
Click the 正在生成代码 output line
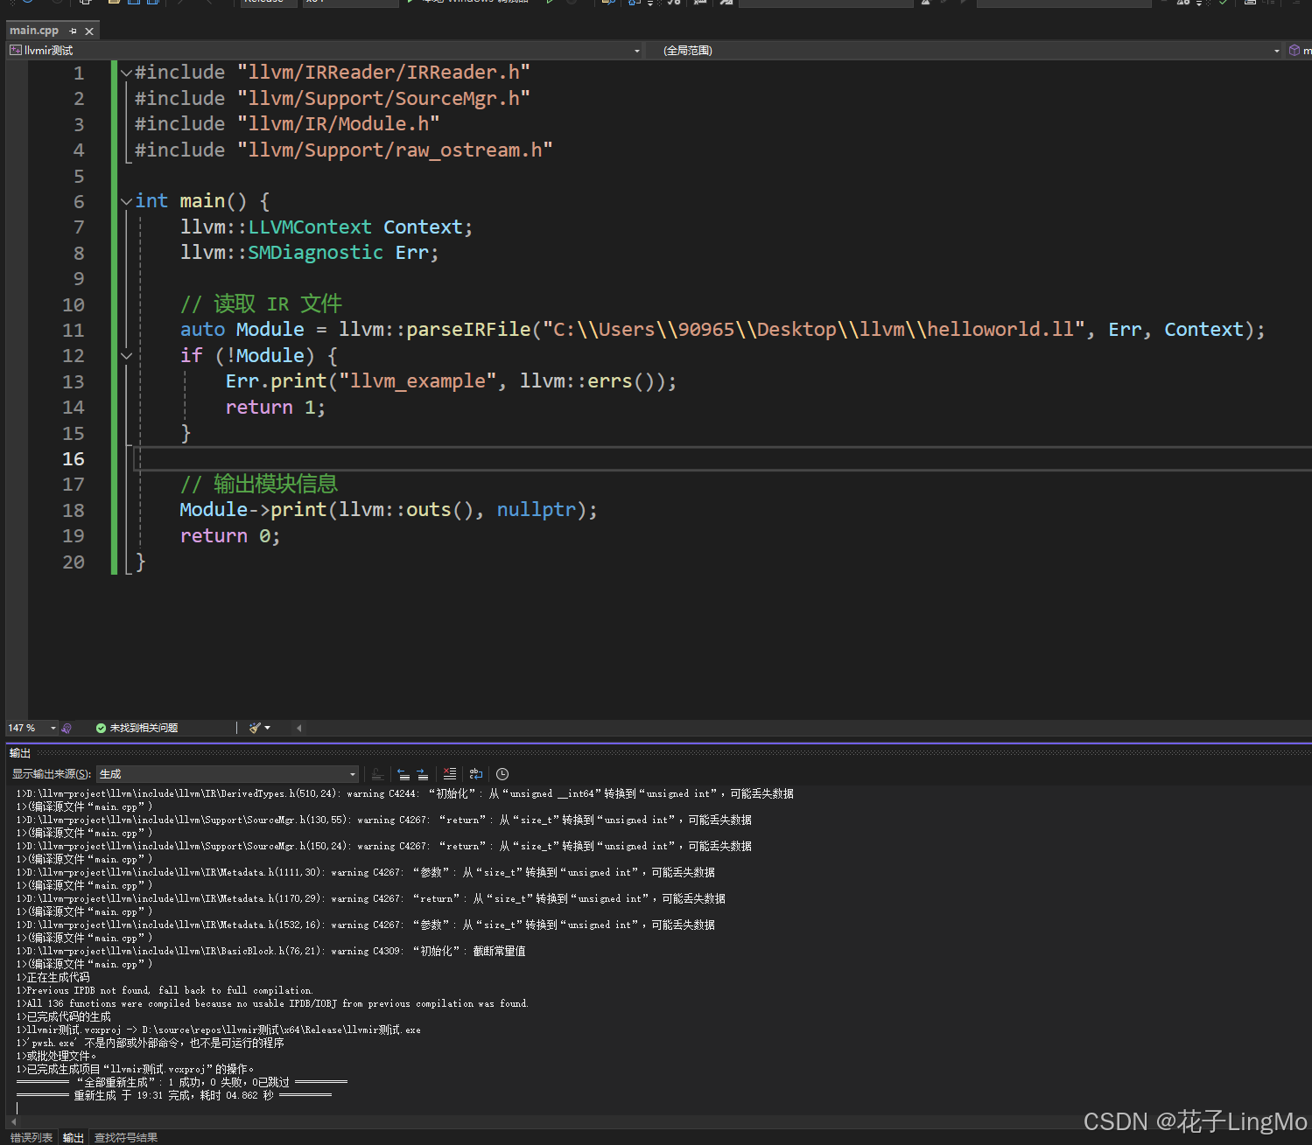pyautogui.click(x=53, y=978)
